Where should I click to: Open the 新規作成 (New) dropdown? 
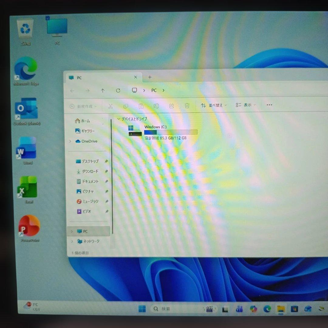point(83,106)
